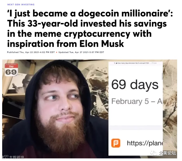
Task: Click the red dot between publish dates
Action: (57, 52)
